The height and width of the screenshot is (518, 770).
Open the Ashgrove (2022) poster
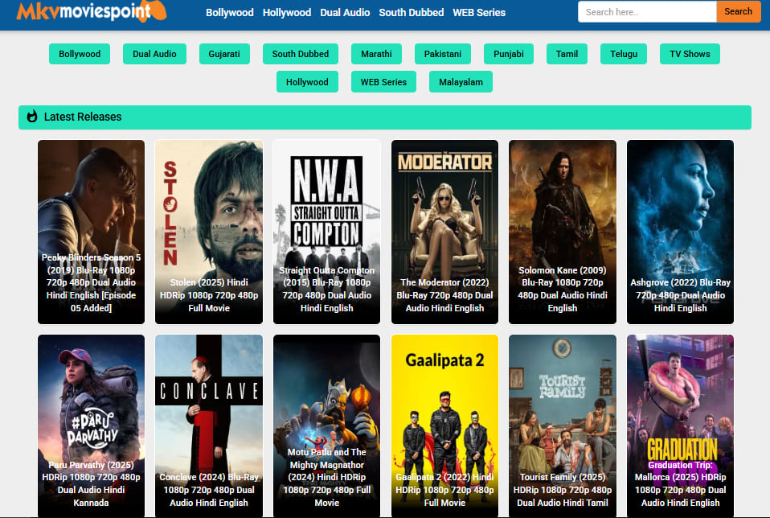pyautogui.click(x=680, y=232)
